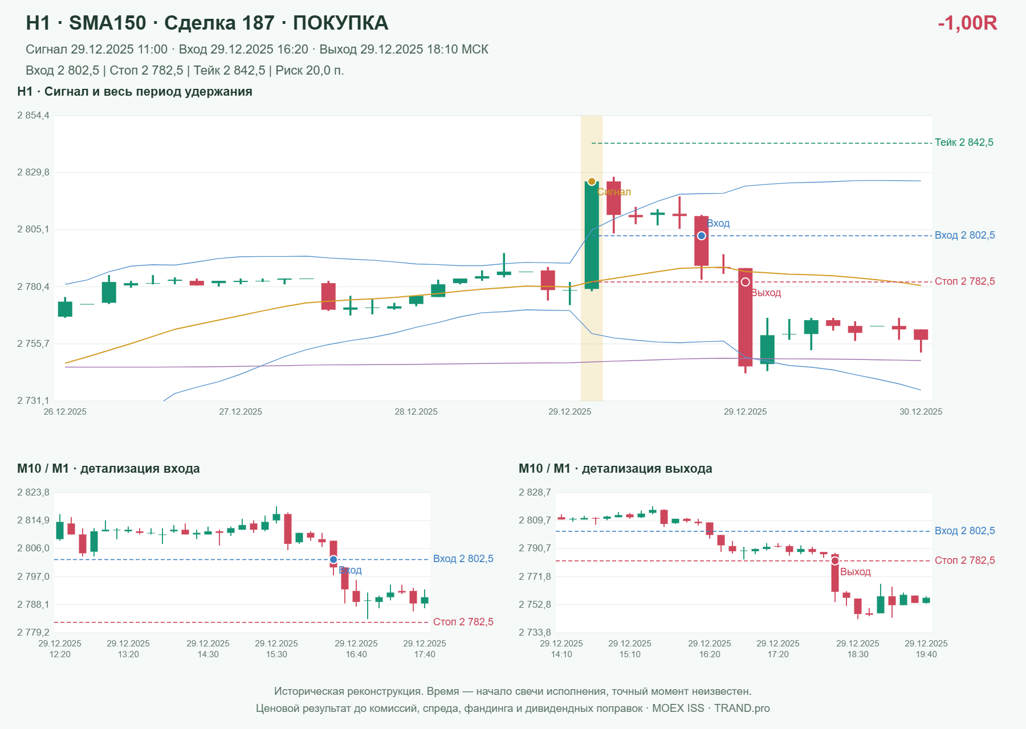The width and height of the screenshot is (1026, 729).
Task: Click the 'Вход 2 802,5' label beside H1 chart
Action: point(964,235)
